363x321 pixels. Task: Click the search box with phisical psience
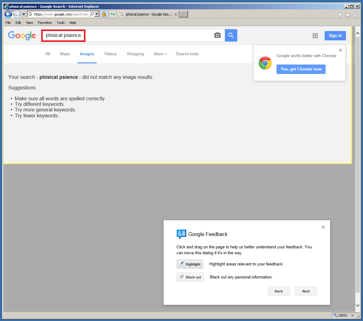click(133, 35)
